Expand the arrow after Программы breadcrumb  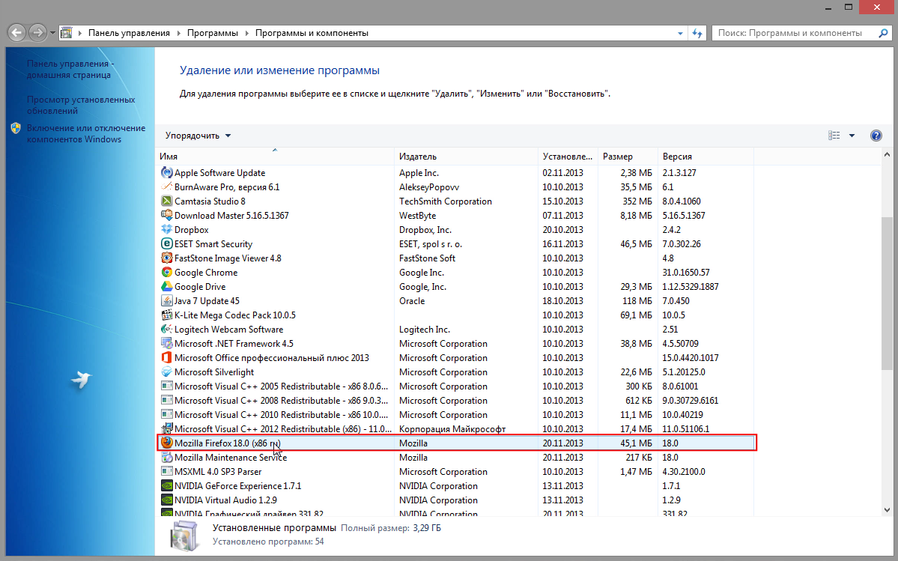pyautogui.click(x=247, y=33)
